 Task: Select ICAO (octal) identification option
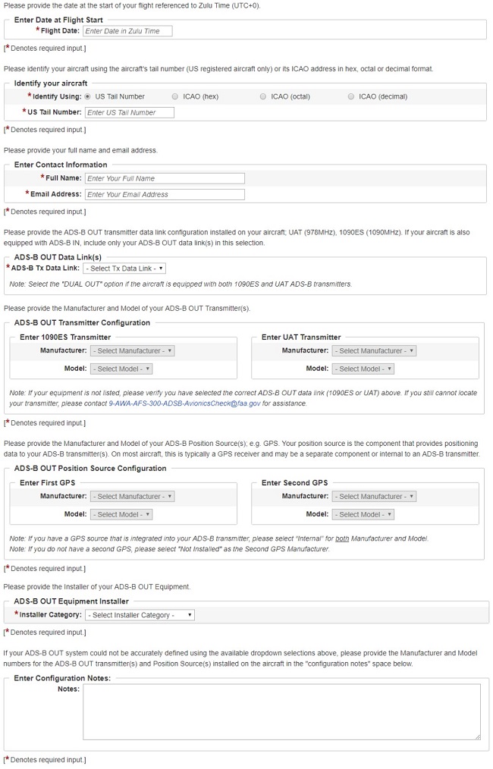point(263,96)
